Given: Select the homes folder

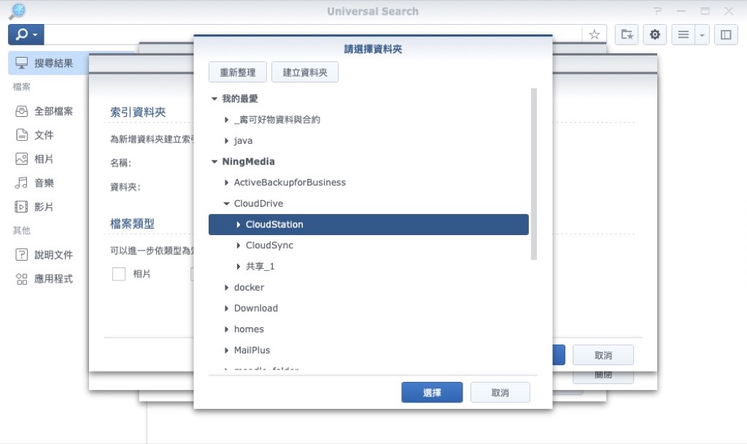Looking at the screenshot, I should click(249, 329).
